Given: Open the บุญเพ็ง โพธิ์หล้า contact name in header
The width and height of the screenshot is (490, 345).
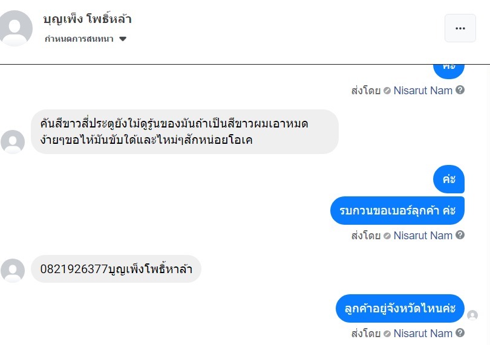Looking at the screenshot, I should click(x=87, y=19).
